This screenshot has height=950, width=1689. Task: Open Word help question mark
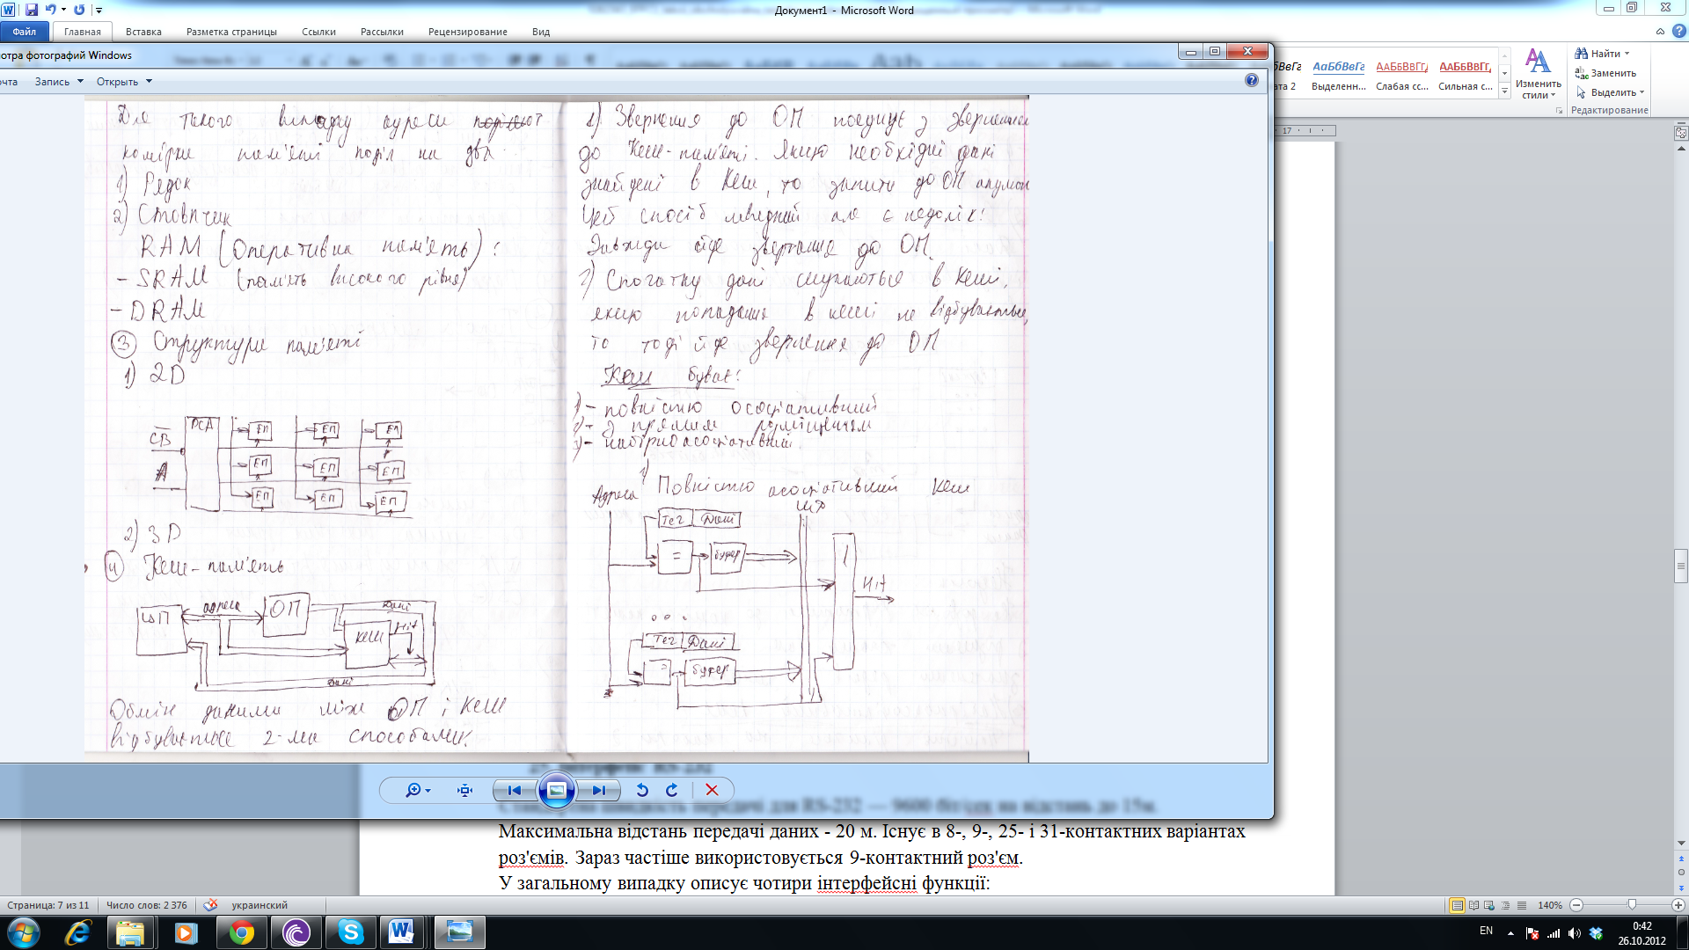click(x=1679, y=32)
